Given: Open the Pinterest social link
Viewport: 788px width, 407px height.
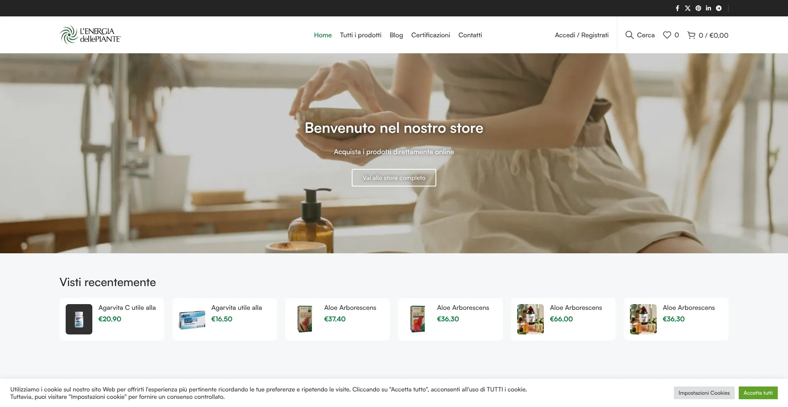Looking at the screenshot, I should coord(698,8).
